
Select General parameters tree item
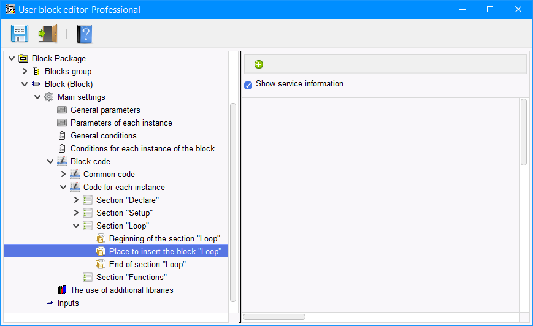[x=105, y=110]
